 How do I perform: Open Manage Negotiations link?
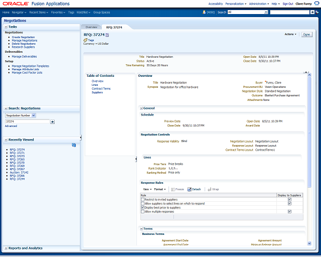(x=25, y=41)
